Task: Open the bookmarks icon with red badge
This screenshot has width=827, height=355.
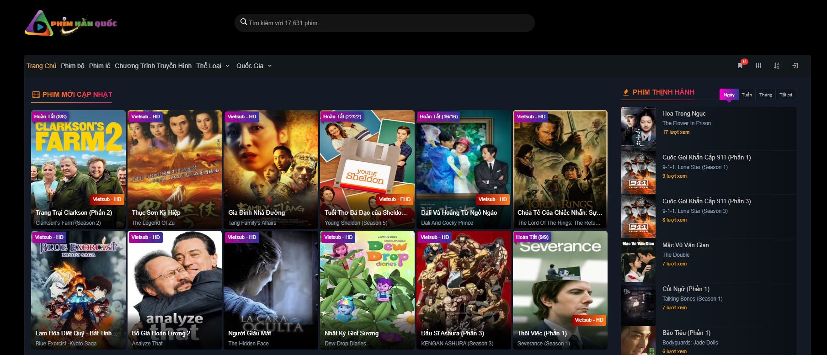Action: [740, 66]
